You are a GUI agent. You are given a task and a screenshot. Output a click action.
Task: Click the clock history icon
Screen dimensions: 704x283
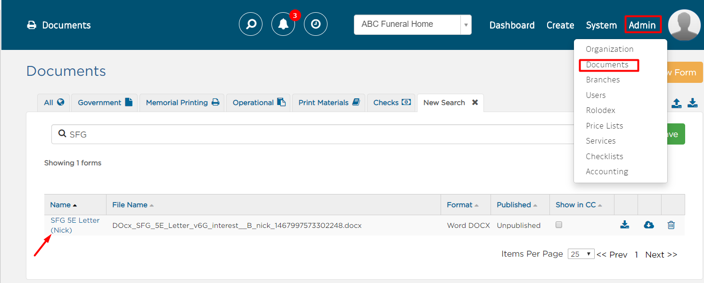(x=316, y=24)
